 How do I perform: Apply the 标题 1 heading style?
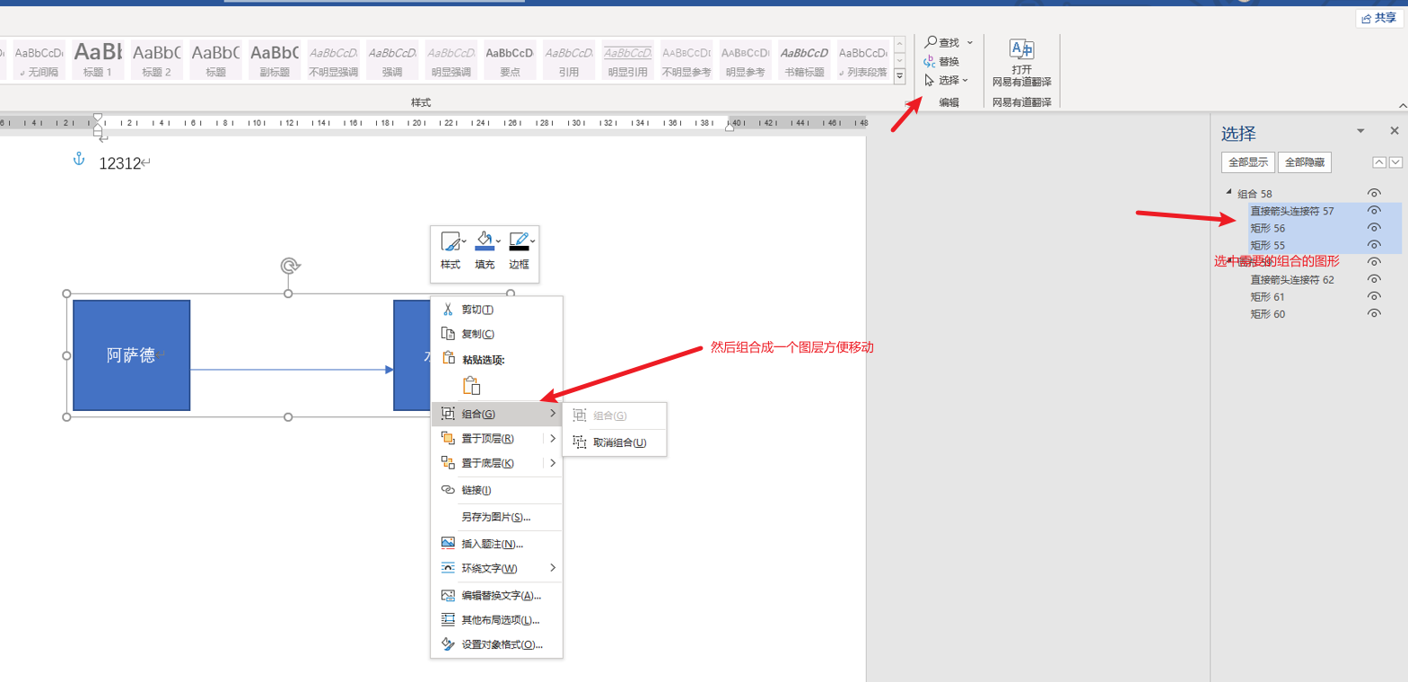click(97, 59)
